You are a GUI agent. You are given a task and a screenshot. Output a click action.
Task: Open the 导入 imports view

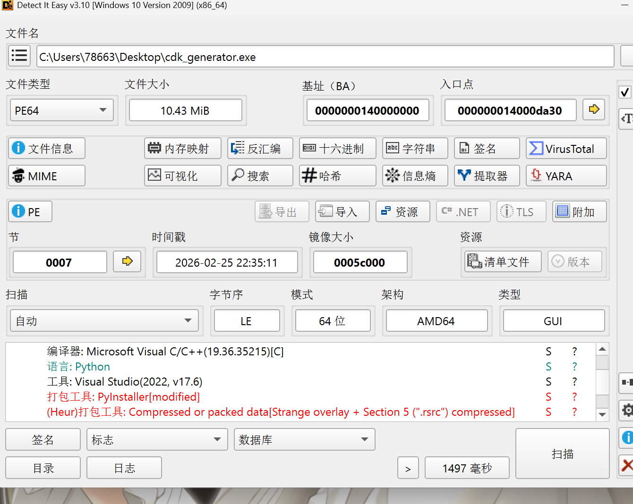click(x=342, y=211)
